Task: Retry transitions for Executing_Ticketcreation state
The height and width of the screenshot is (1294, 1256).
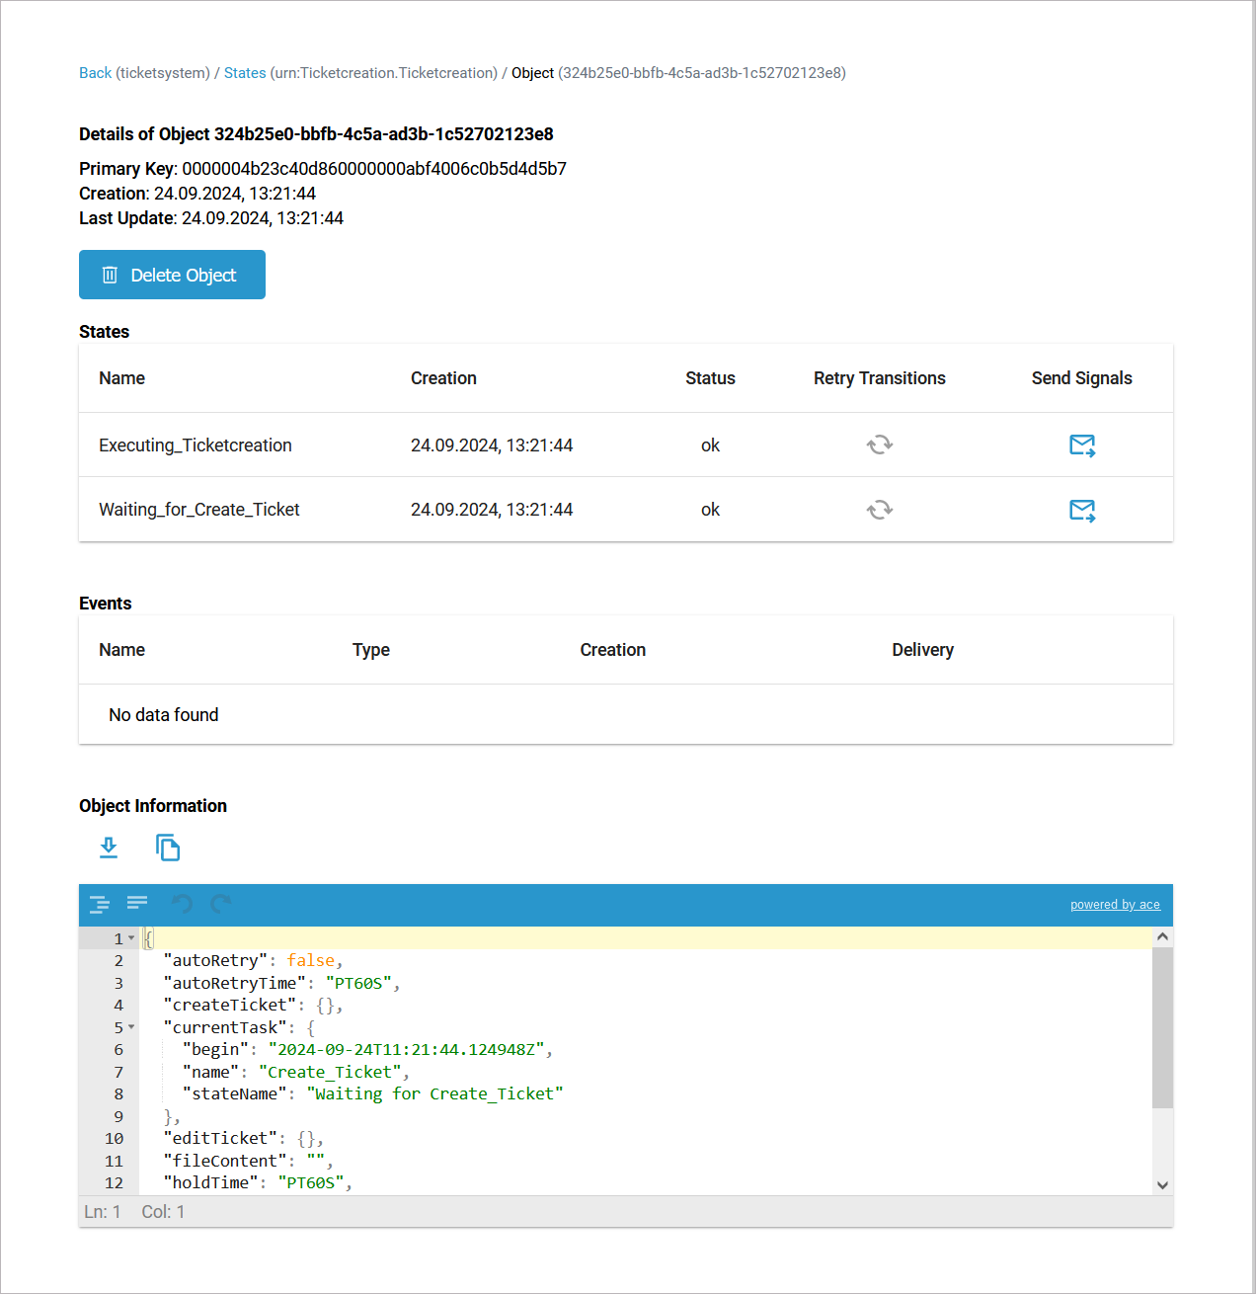Action: tap(879, 445)
